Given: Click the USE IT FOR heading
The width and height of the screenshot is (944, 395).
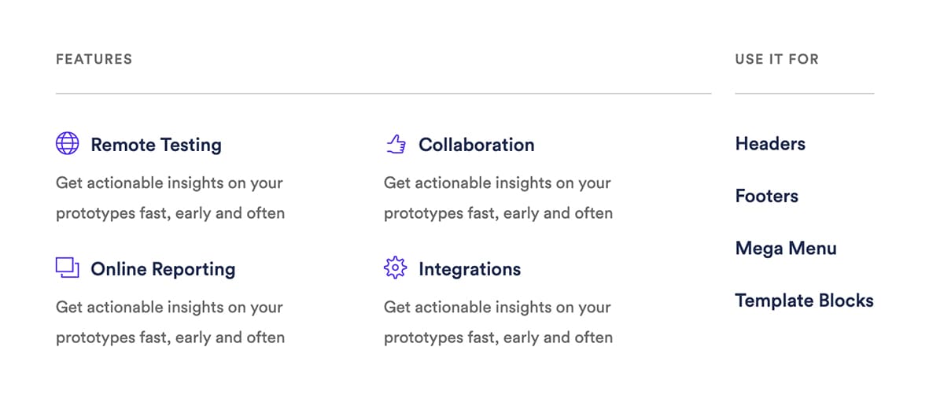Looking at the screenshot, I should (x=776, y=59).
